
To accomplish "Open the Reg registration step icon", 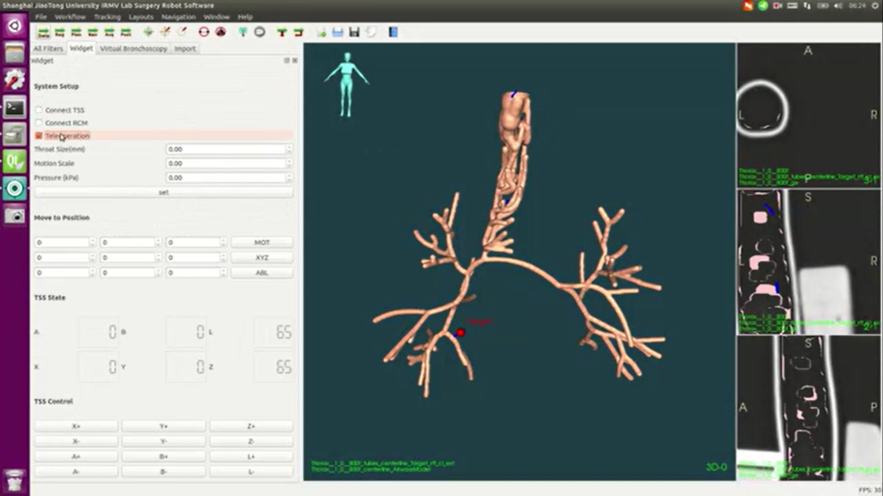I will pos(59,32).
